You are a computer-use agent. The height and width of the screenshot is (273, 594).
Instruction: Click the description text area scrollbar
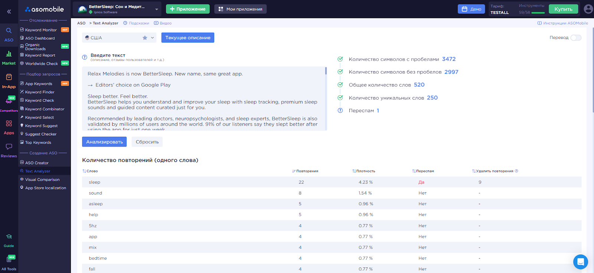pos(326,71)
